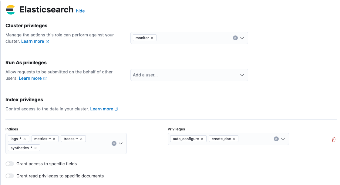Remove the metrics-* index pattern
The image size is (340, 185).
pos(54,139)
